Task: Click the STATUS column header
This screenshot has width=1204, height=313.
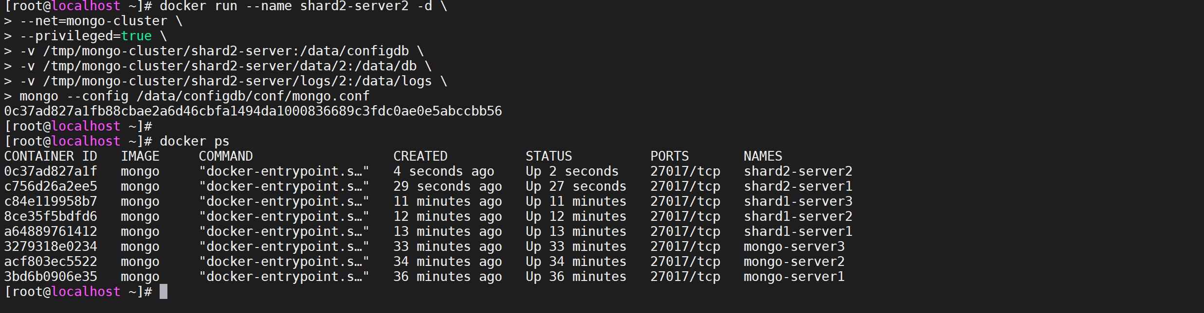Action: (x=548, y=156)
